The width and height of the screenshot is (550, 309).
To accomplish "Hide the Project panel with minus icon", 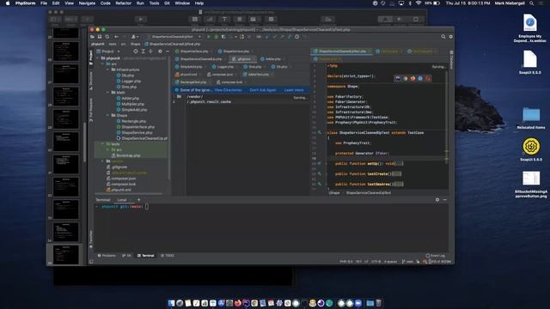I will pos(168,51).
